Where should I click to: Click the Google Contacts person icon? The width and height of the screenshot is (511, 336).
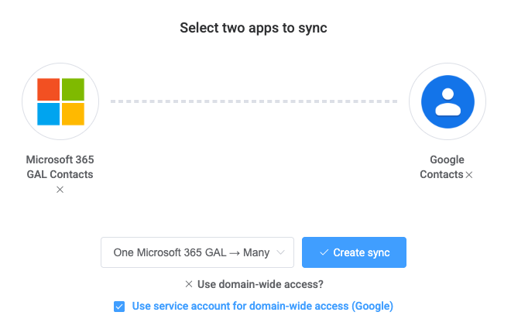point(448,101)
